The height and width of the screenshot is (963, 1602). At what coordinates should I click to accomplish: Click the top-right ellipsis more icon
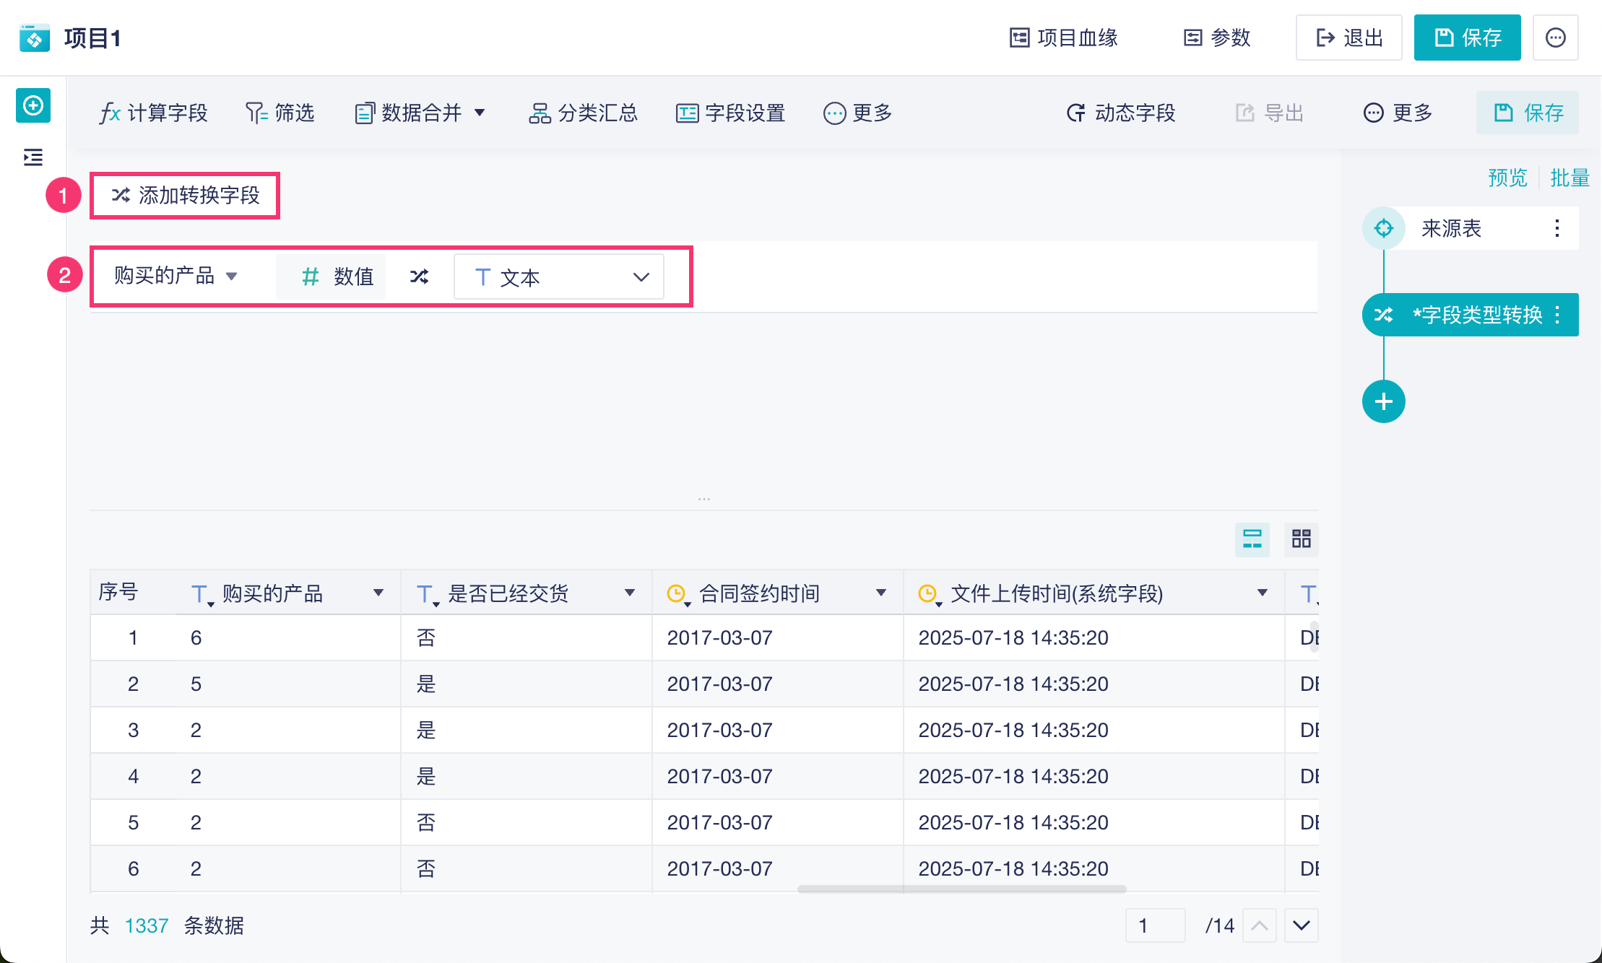coord(1555,38)
